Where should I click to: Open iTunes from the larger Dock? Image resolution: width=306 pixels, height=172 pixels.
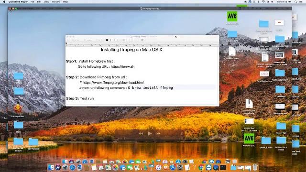click(x=158, y=167)
